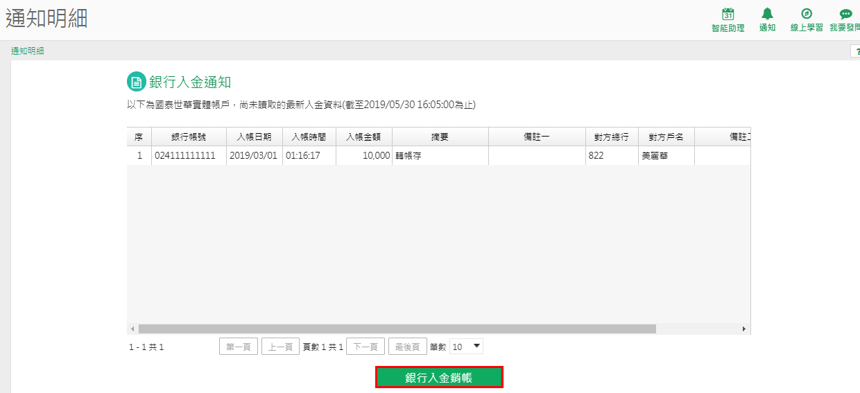Sort by 入帳金額 column header

coord(364,137)
